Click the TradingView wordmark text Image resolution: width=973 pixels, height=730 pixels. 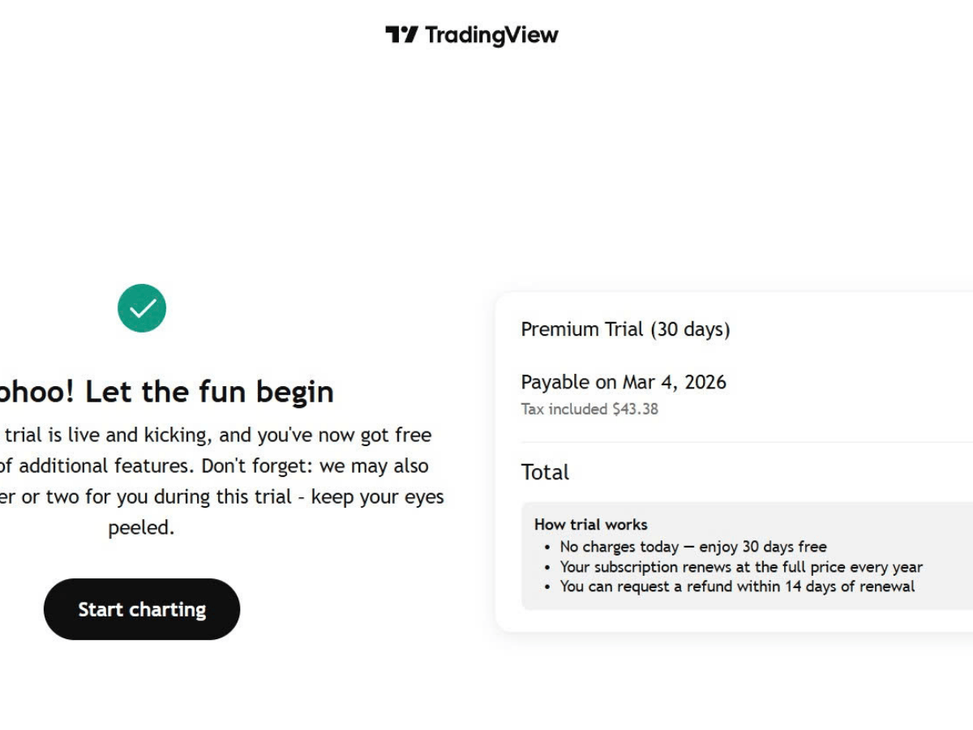(x=491, y=35)
